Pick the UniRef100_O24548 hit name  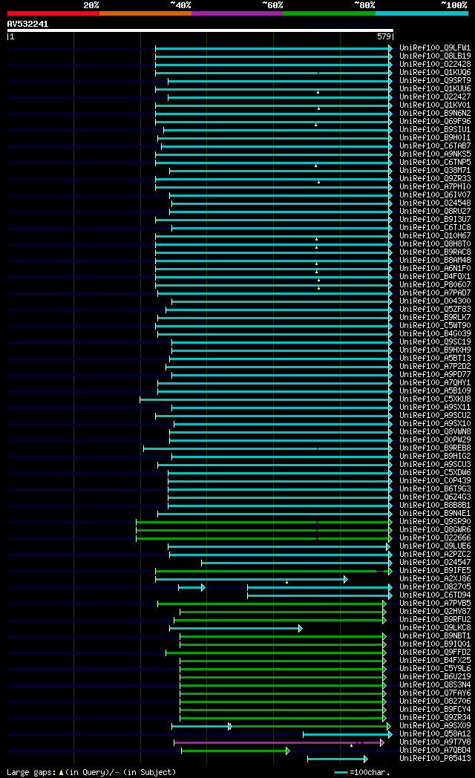(x=435, y=203)
